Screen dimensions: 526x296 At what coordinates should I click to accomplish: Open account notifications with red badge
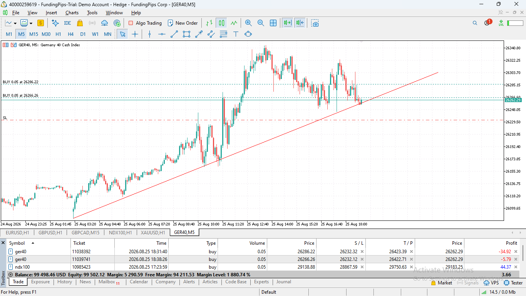pyautogui.click(x=487, y=22)
